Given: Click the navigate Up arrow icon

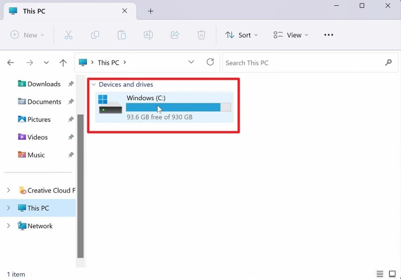Looking at the screenshot, I should pyautogui.click(x=64, y=62).
